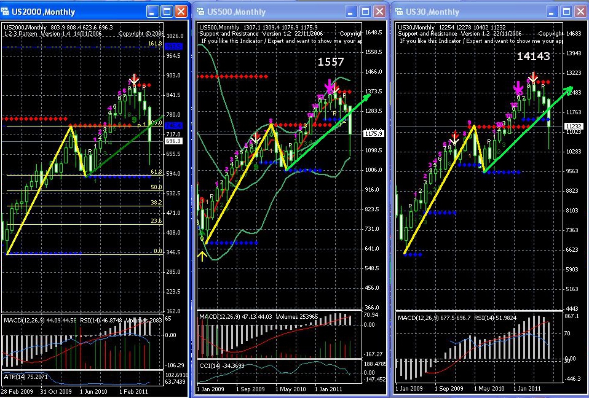Maximize the US30 Monthly chart window
This screenshot has width=589, height=398.
(566, 12)
